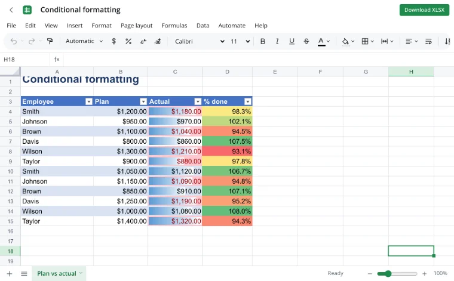Expand the horizontal align dropdown arrow
The height and width of the screenshot is (281, 454).
(416, 41)
